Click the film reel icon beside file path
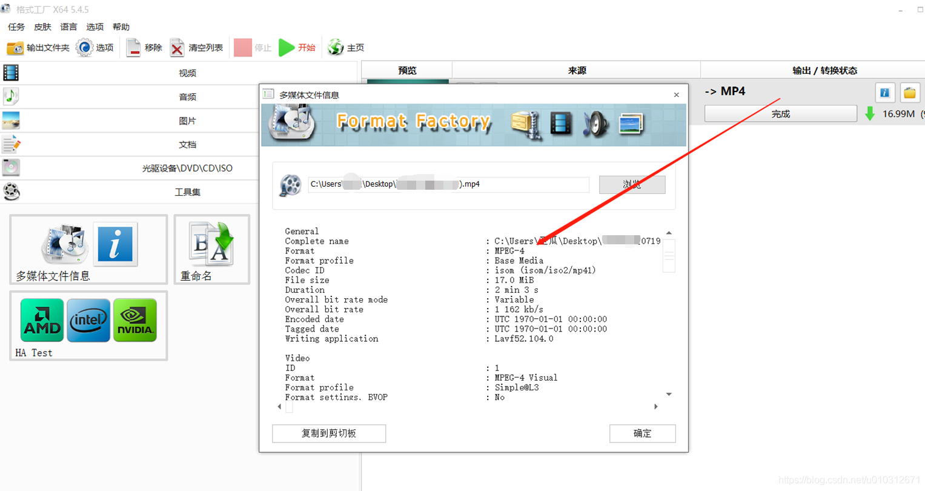This screenshot has height=491, width=925. (290, 185)
